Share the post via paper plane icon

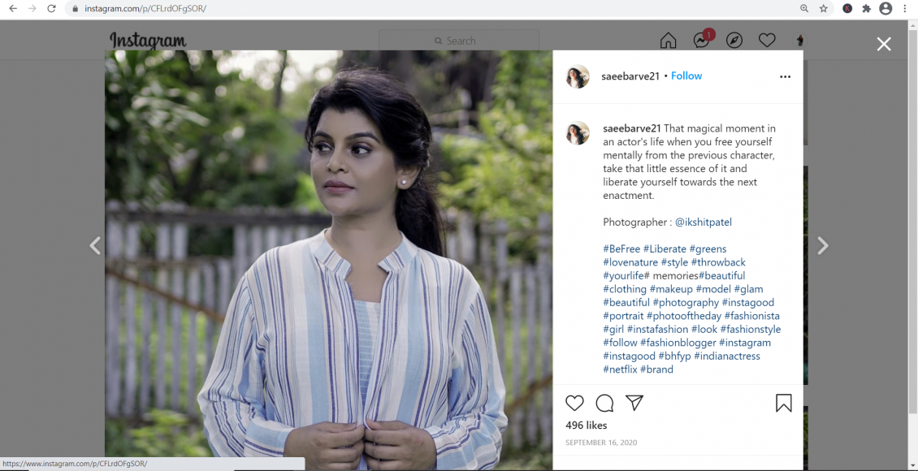[634, 403]
